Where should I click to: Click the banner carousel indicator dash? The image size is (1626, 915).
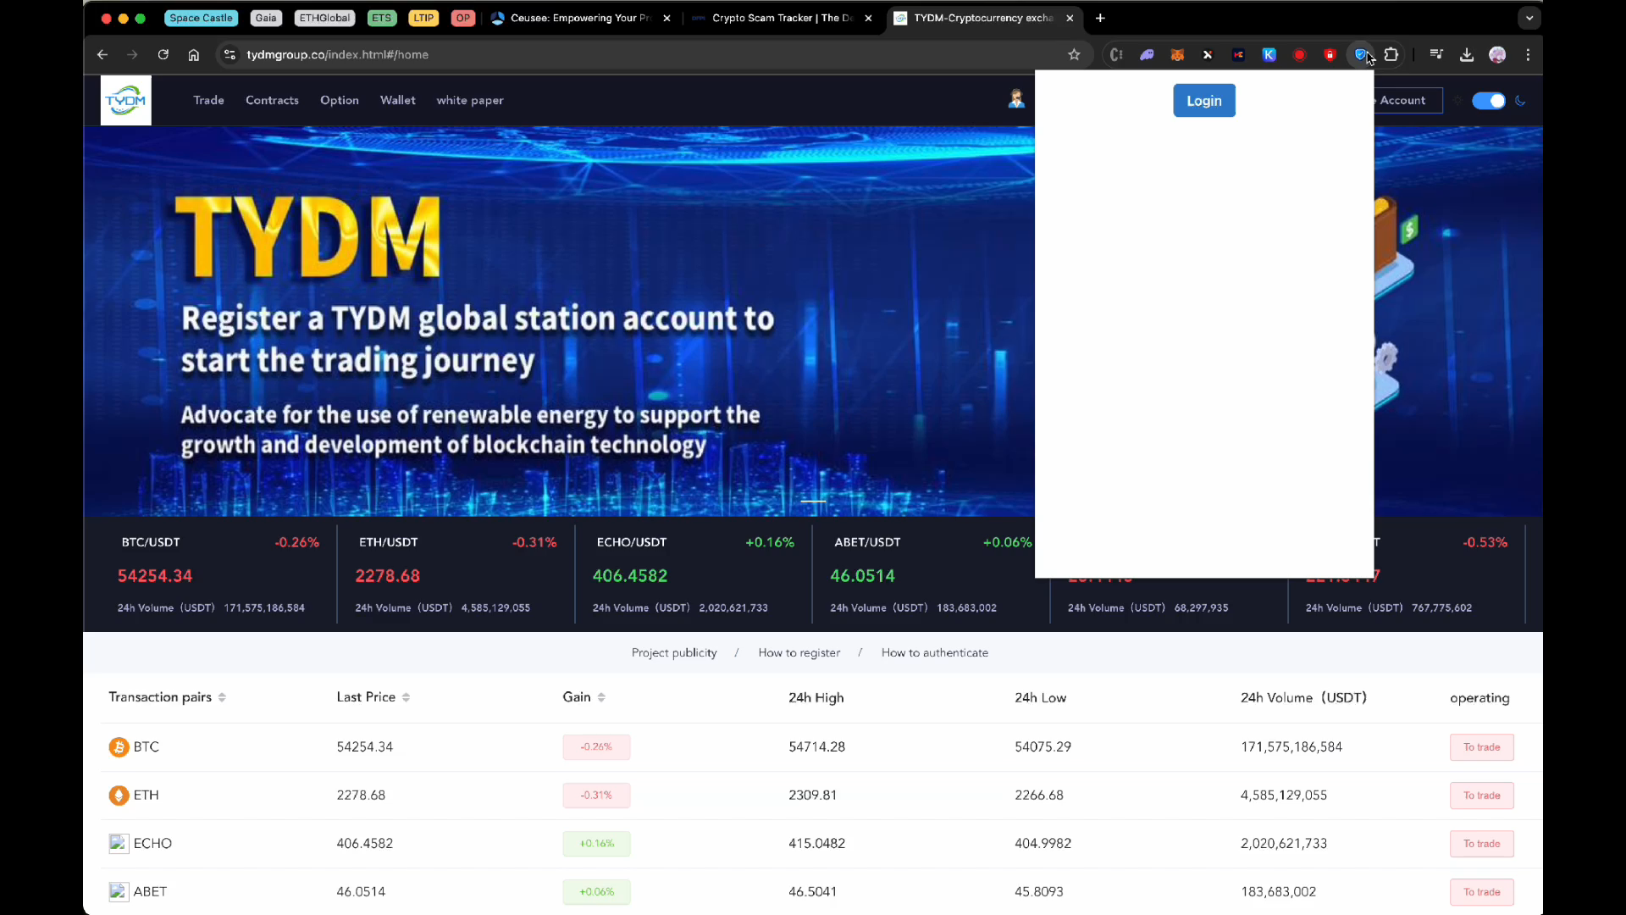(x=813, y=502)
